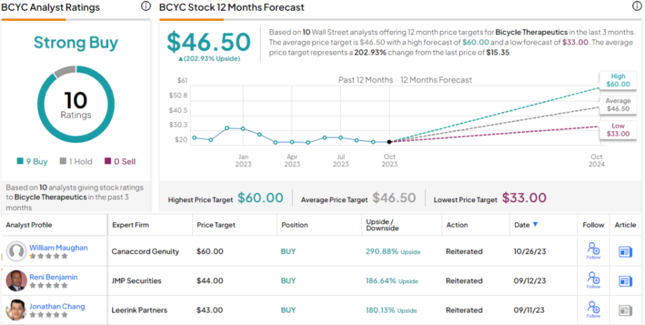Click the Low $33.00 forecast label
The image size is (645, 325).
coord(618,130)
